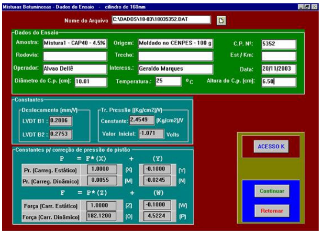Edit the Data date field

pos(278,68)
